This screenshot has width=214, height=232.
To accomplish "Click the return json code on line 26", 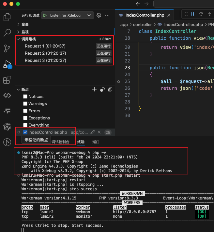I will pyautogui.click(x=187, y=88).
